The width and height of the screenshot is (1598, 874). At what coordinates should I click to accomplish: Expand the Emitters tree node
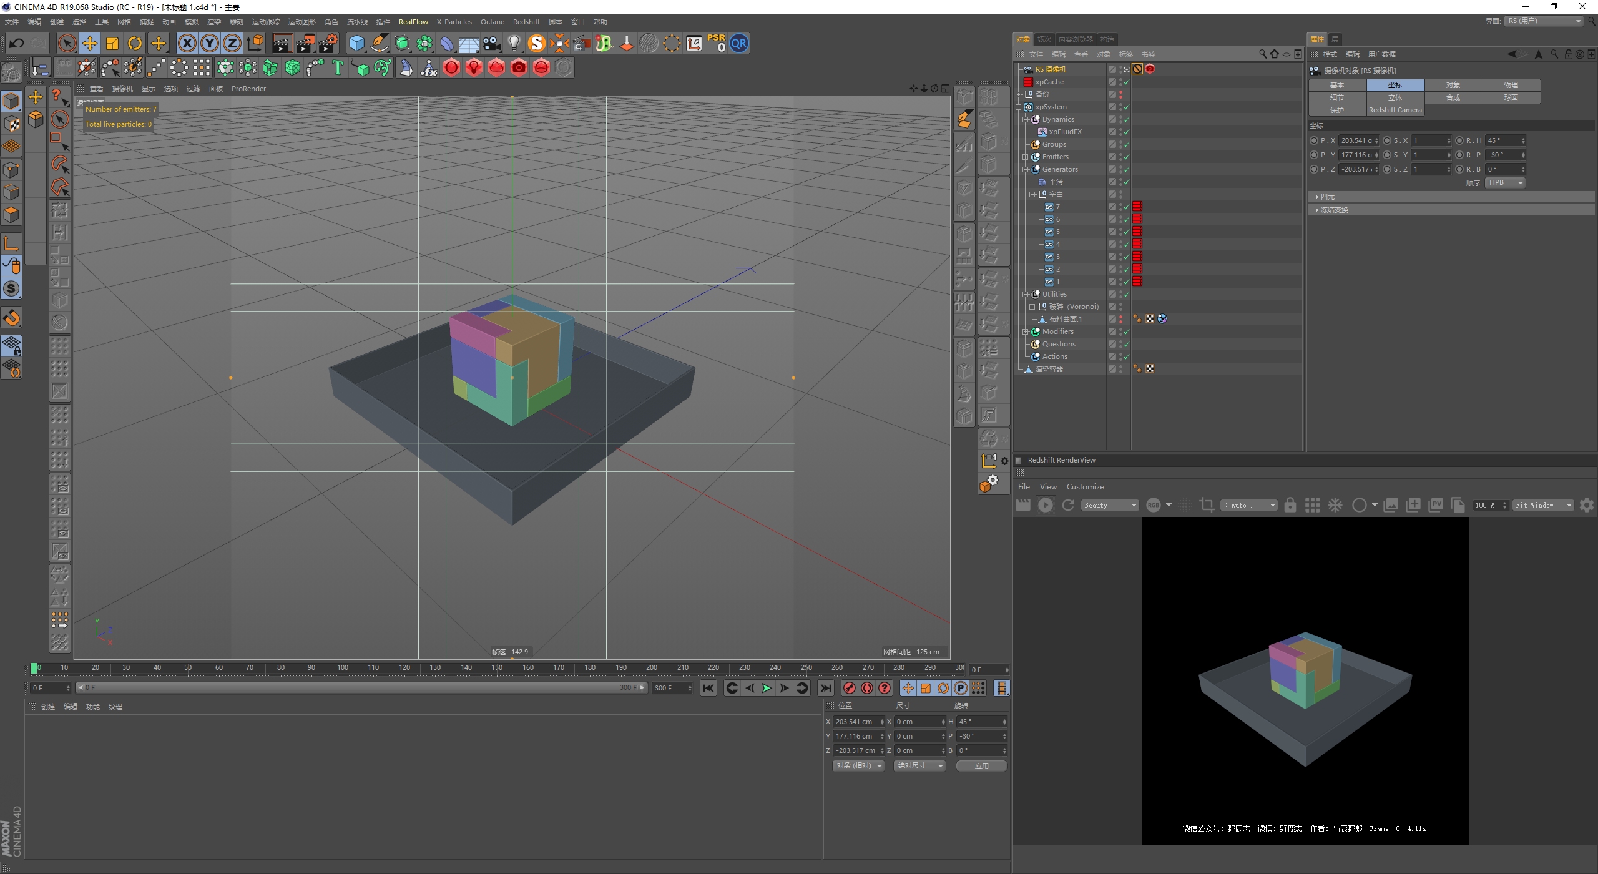coord(1025,157)
